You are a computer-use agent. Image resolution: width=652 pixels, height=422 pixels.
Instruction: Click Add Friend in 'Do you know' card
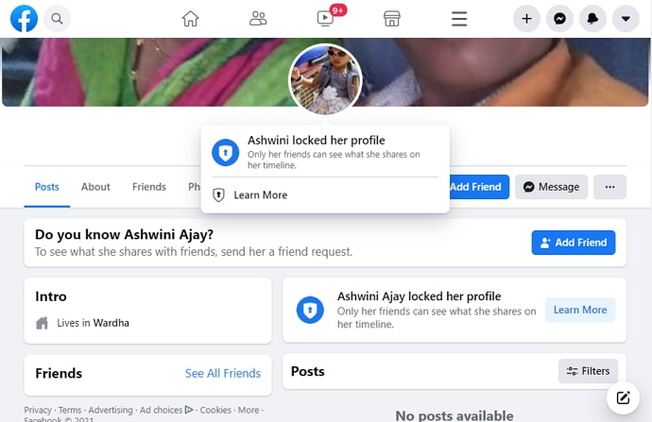tap(574, 243)
